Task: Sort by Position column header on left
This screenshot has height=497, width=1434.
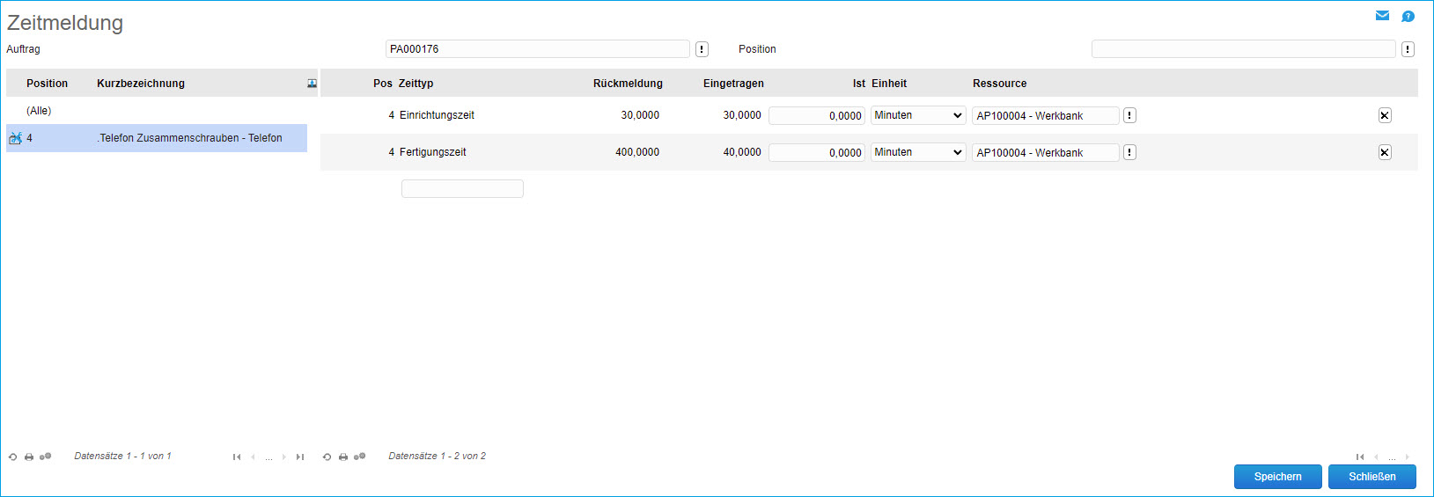Action: pyautogui.click(x=47, y=84)
